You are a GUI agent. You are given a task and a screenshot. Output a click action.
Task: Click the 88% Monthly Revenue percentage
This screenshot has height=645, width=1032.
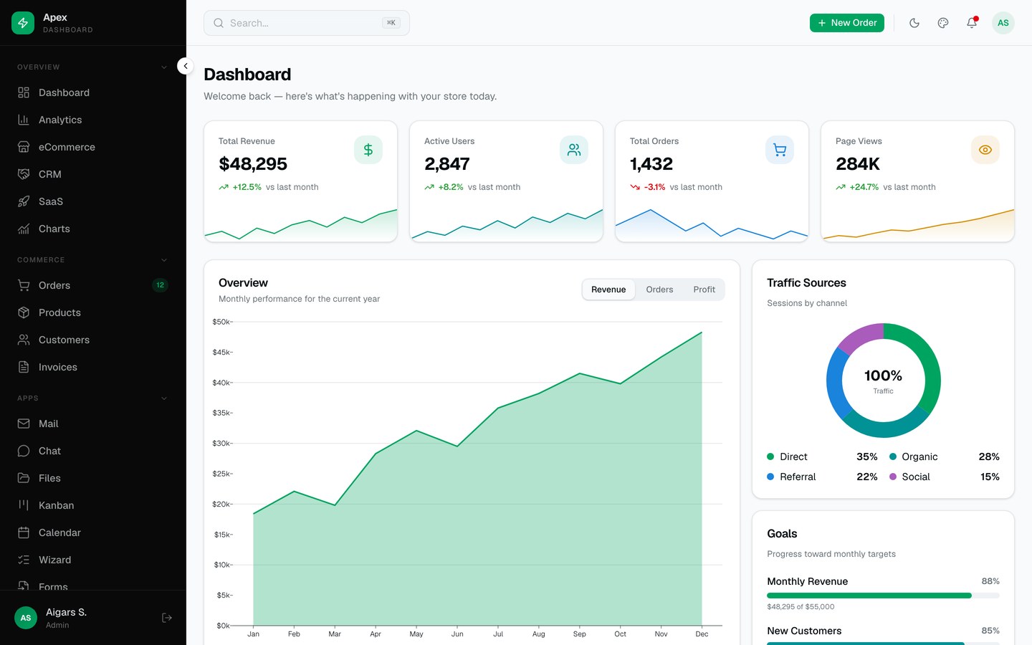[x=990, y=581]
